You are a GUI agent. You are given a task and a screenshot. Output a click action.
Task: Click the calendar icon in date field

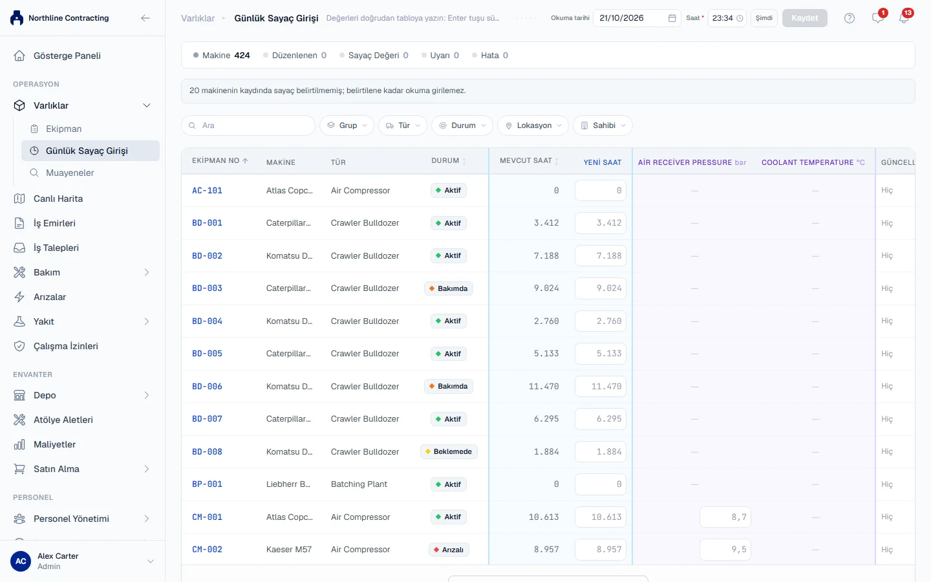672,18
